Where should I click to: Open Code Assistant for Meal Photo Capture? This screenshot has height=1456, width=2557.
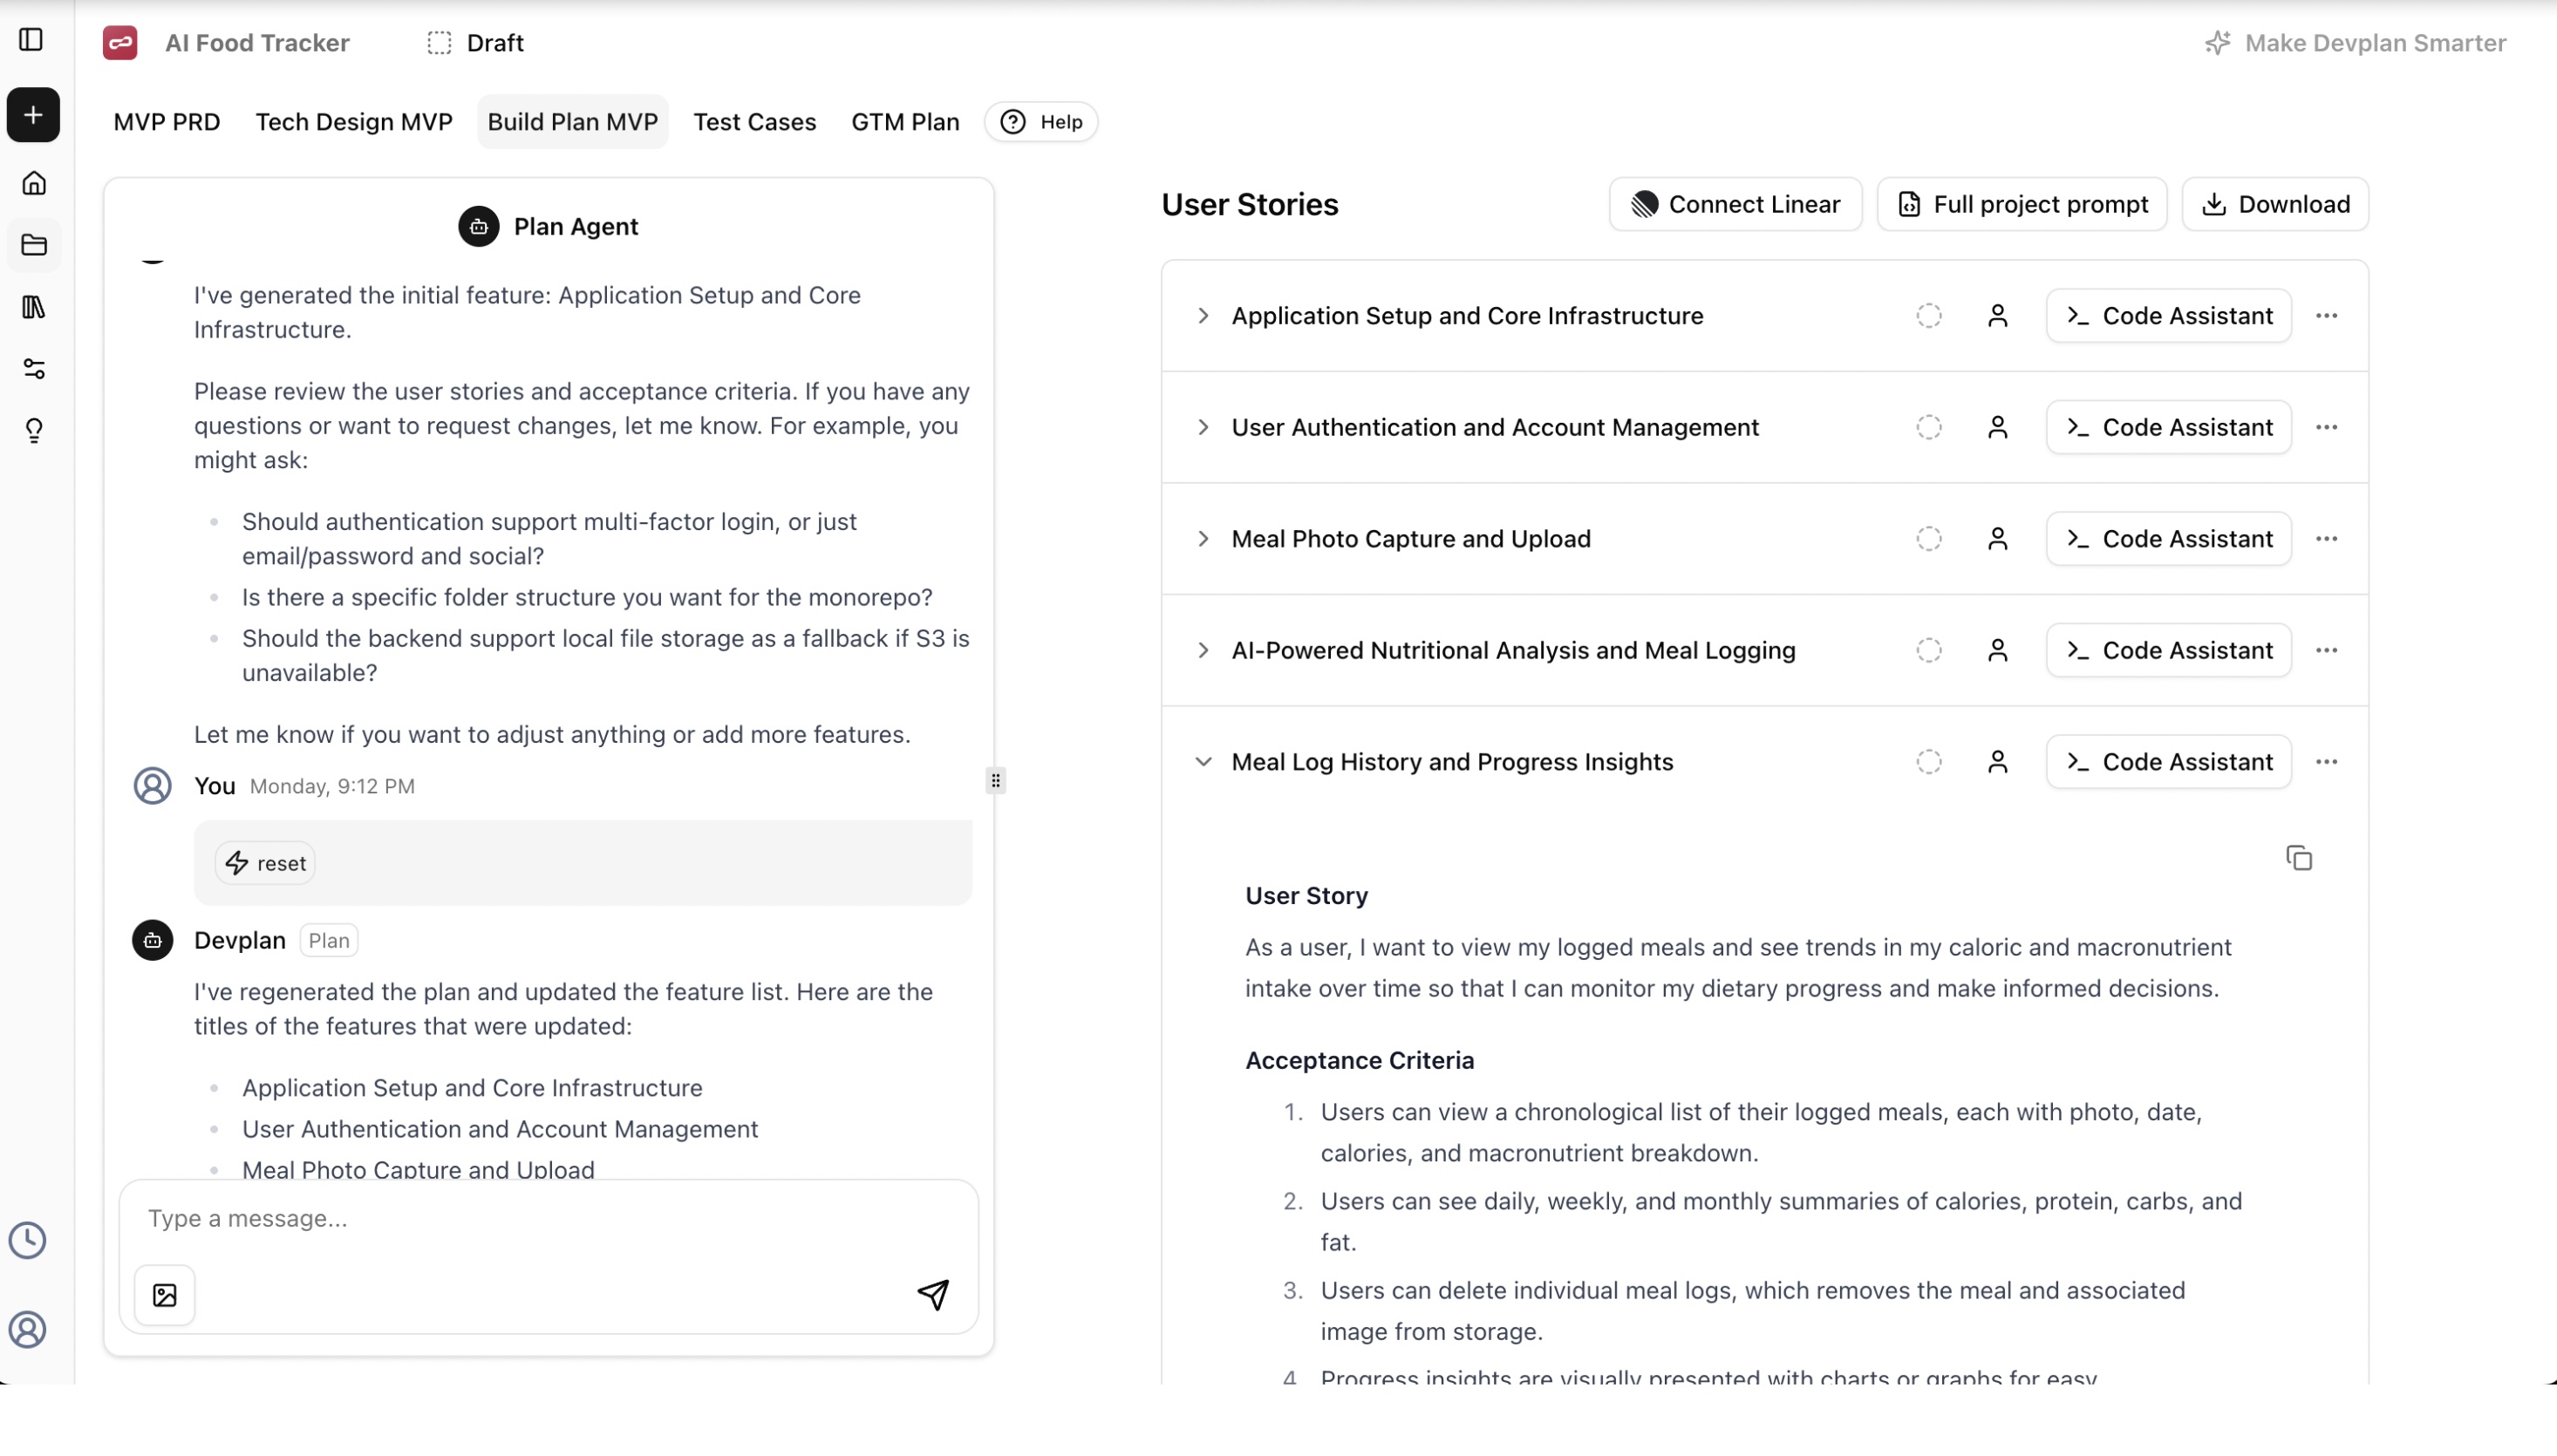pyautogui.click(x=2169, y=539)
